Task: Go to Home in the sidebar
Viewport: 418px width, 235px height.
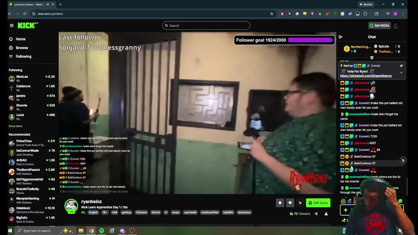Action: pyautogui.click(x=21, y=39)
